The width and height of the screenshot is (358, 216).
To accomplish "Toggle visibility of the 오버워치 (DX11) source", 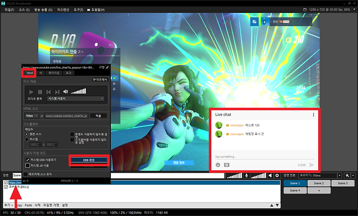I will (6, 187).
